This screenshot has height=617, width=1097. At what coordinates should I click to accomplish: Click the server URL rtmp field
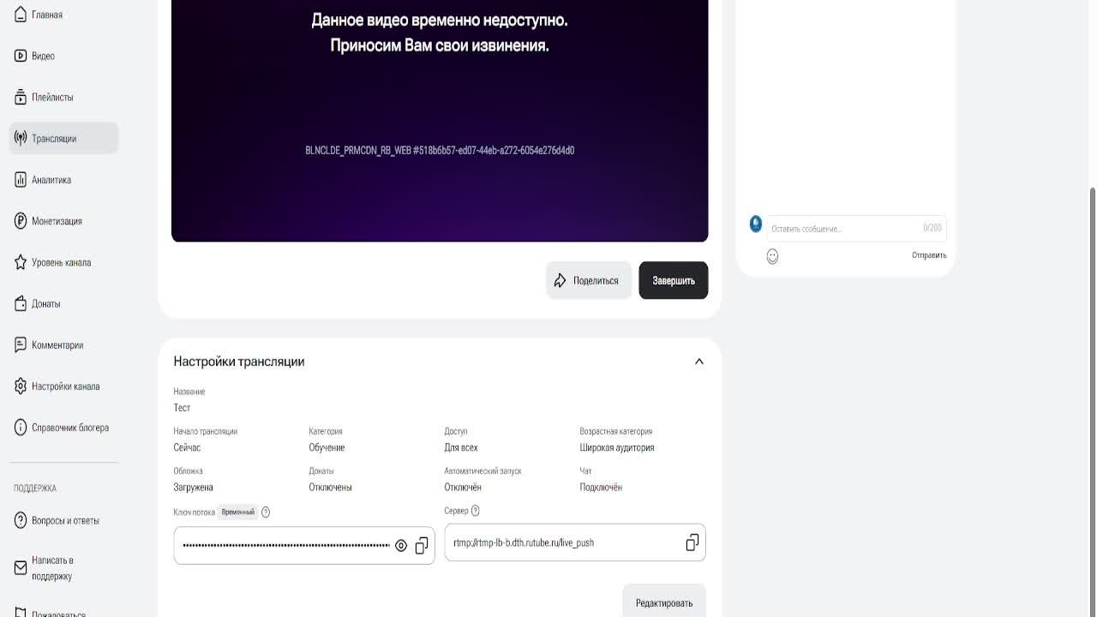pos(575,542)
